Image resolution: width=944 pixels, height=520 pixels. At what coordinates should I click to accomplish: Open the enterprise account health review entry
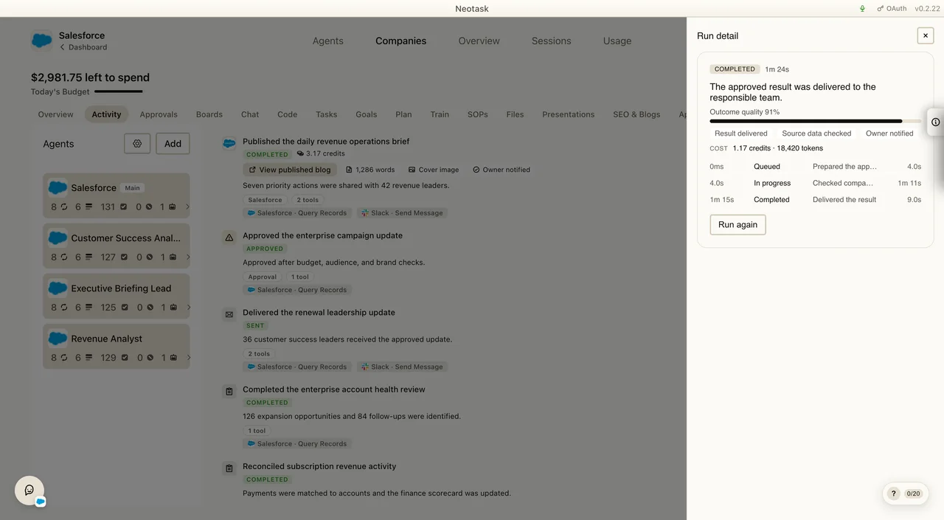tap(334, 389)
